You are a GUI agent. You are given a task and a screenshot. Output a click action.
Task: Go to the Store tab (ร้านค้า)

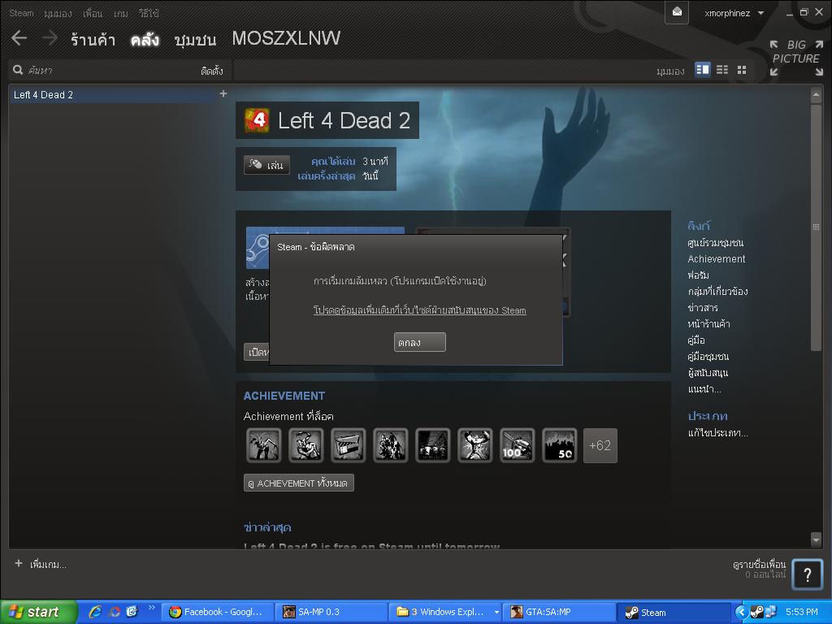pyautogui.click(x=93, y=40)
